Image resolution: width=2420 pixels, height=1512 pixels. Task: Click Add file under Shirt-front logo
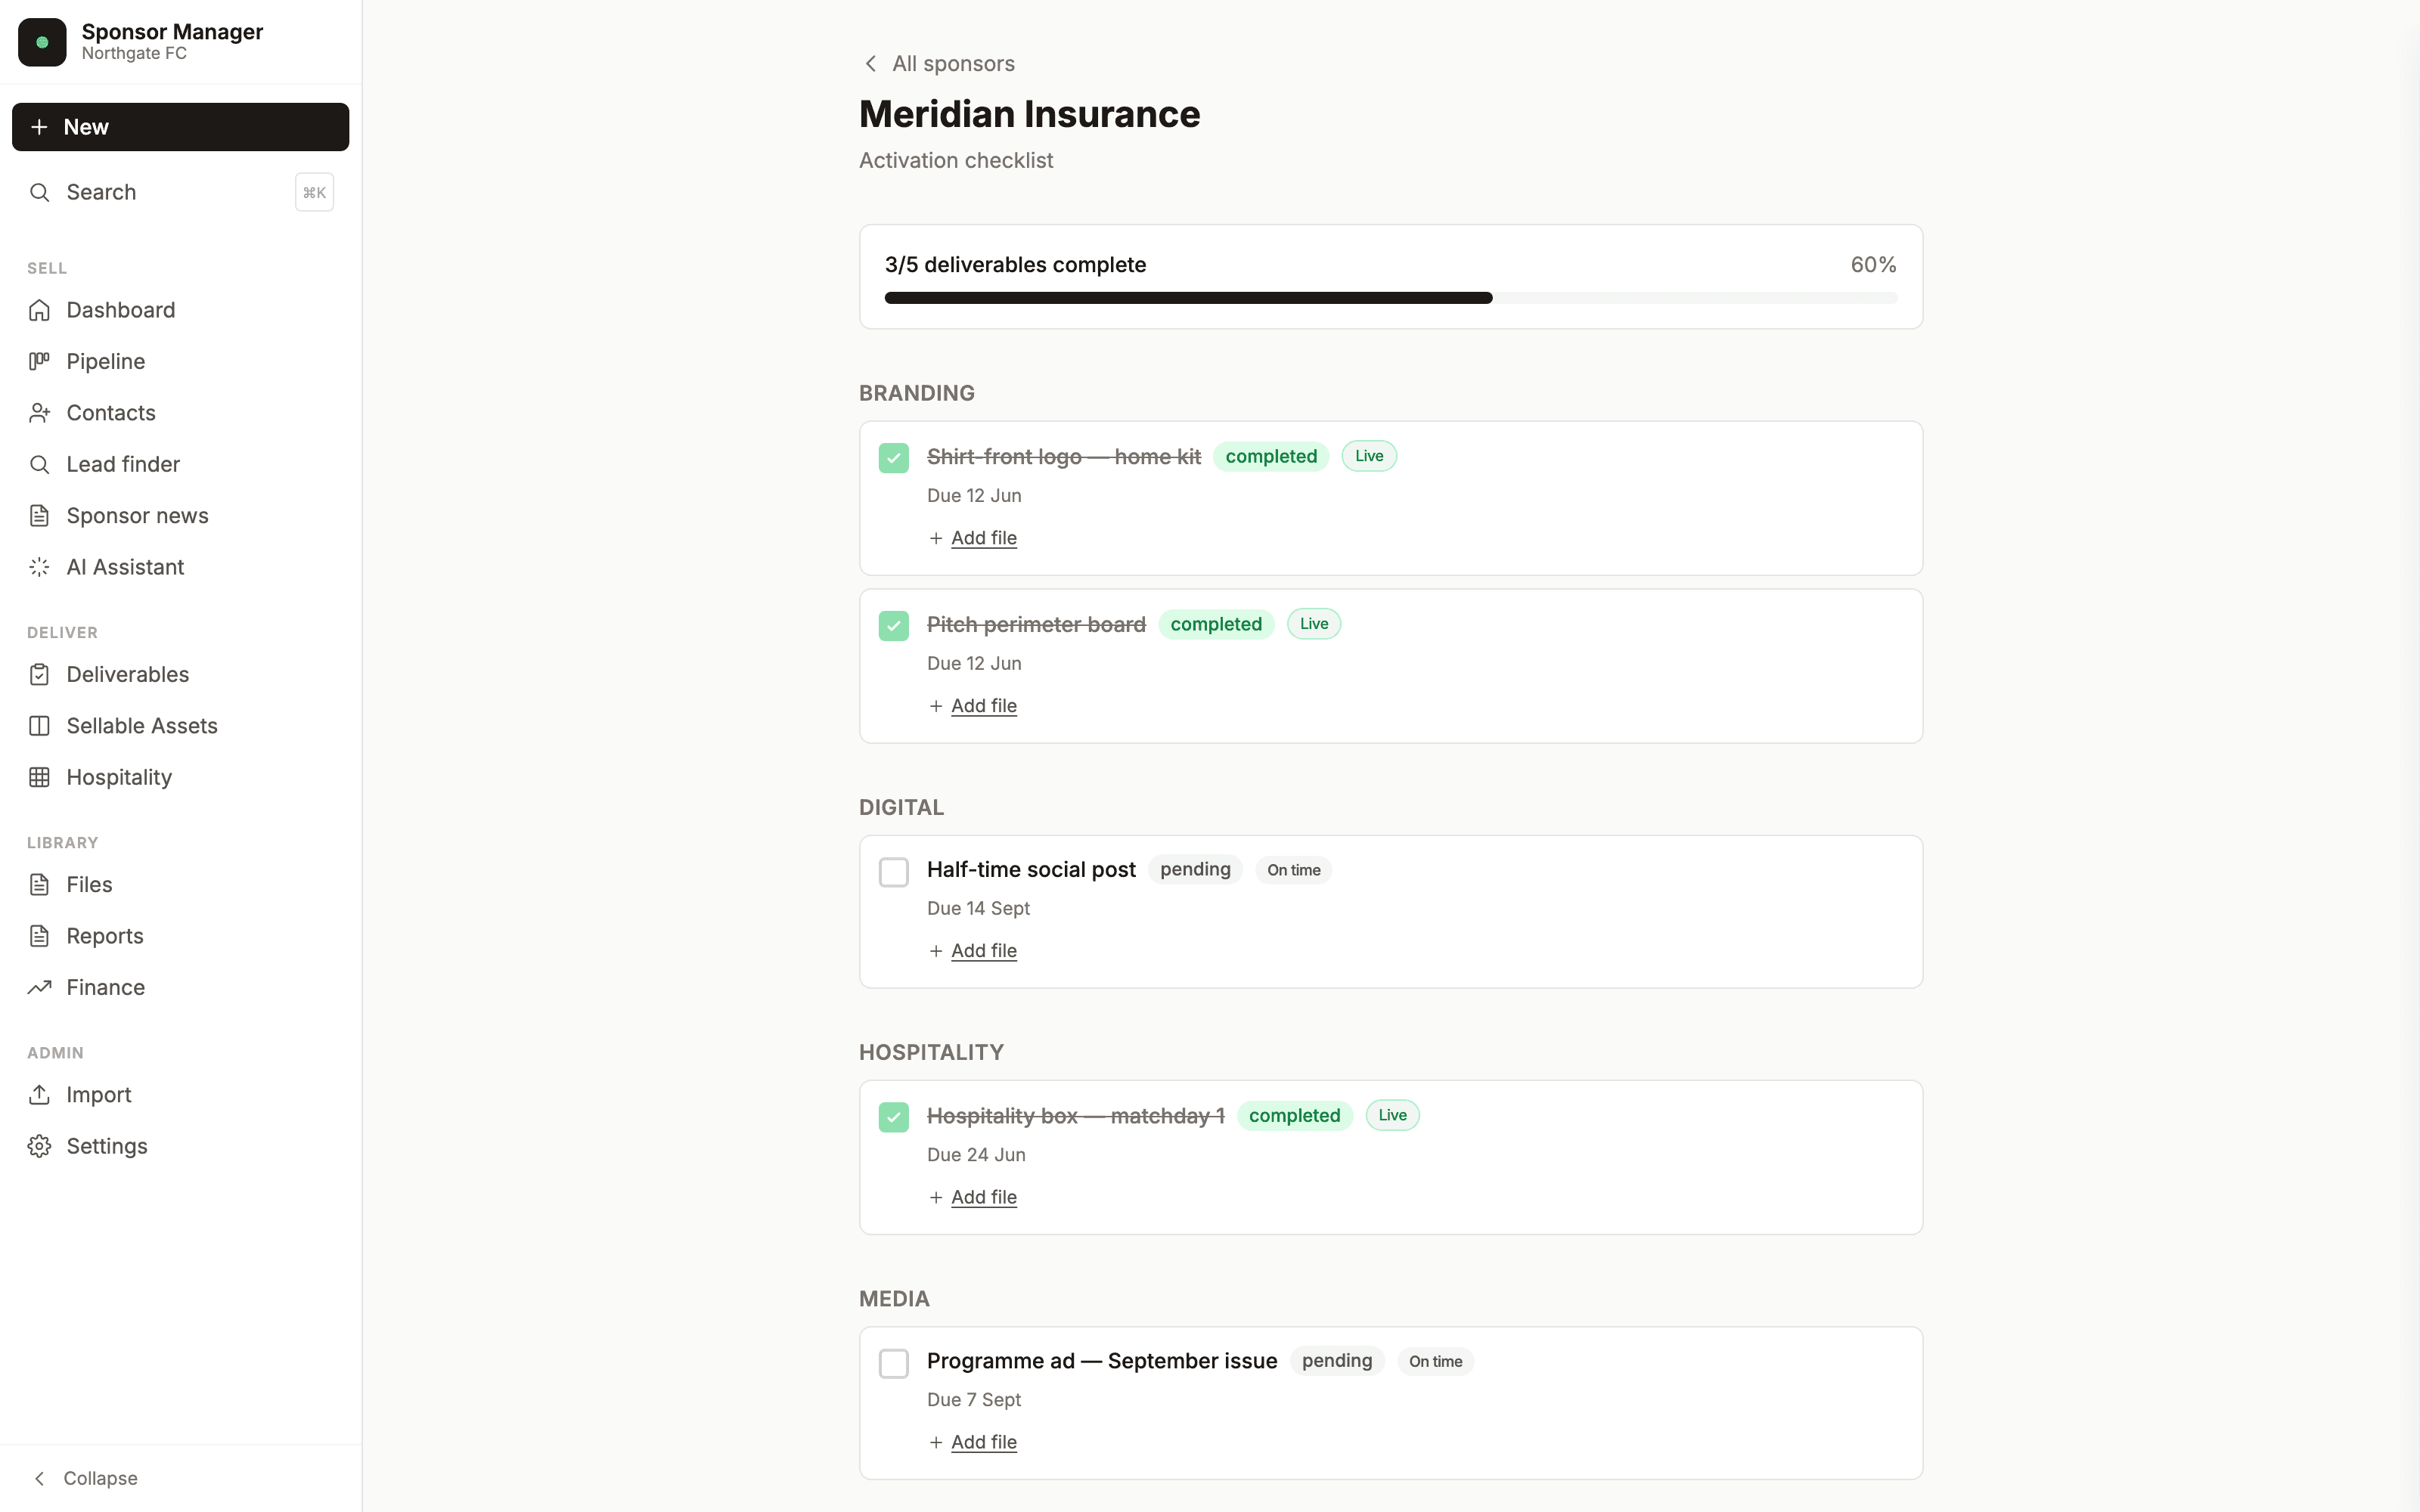click(x=984, y=538)
